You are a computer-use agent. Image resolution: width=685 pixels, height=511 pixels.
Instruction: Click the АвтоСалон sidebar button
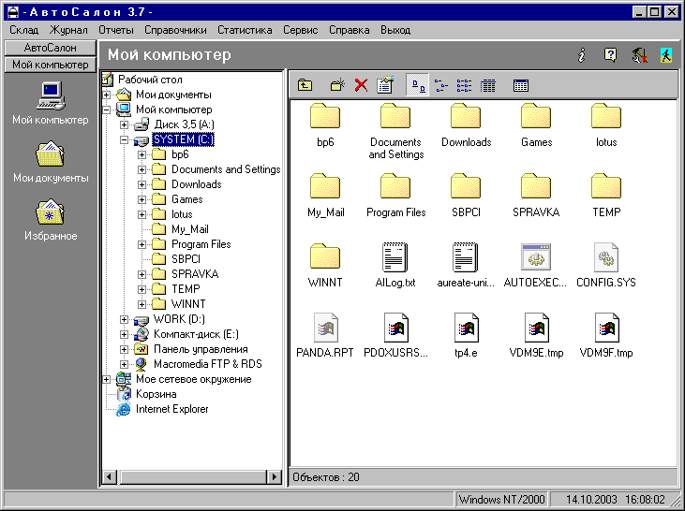[50, 47]
